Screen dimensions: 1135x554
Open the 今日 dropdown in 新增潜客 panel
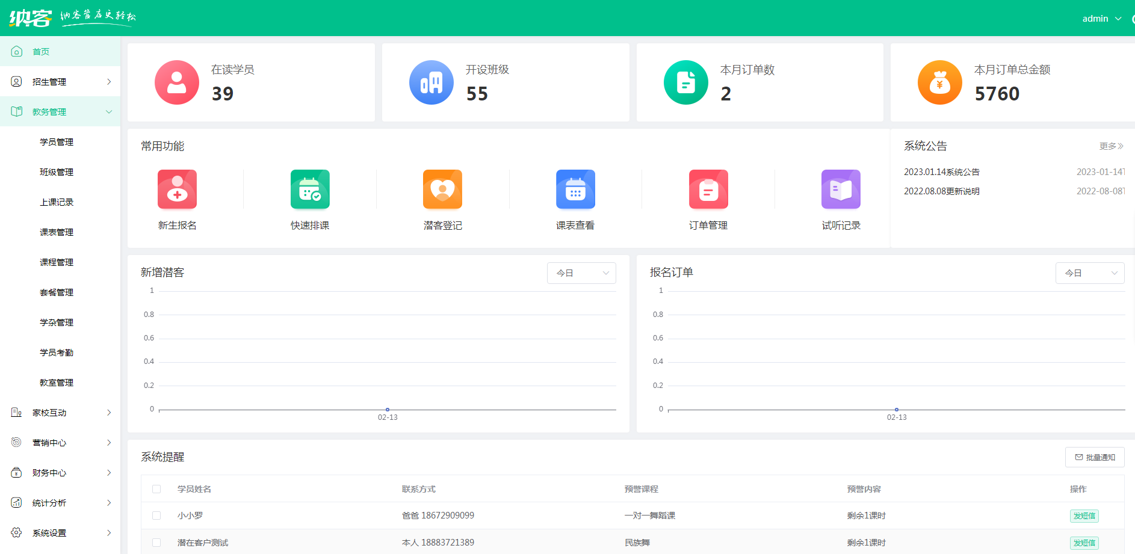(x=581, y=272)
